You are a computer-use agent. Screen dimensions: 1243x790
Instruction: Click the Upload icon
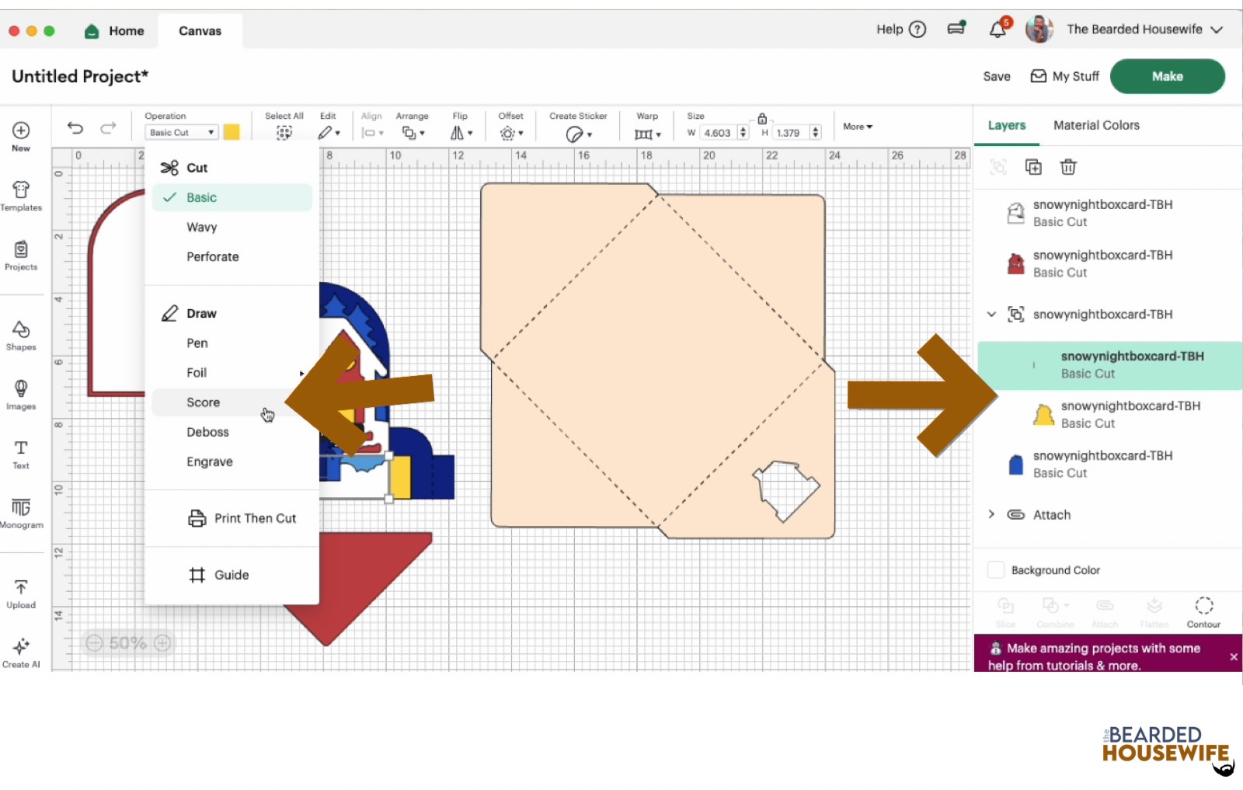[x=21, y=593]
